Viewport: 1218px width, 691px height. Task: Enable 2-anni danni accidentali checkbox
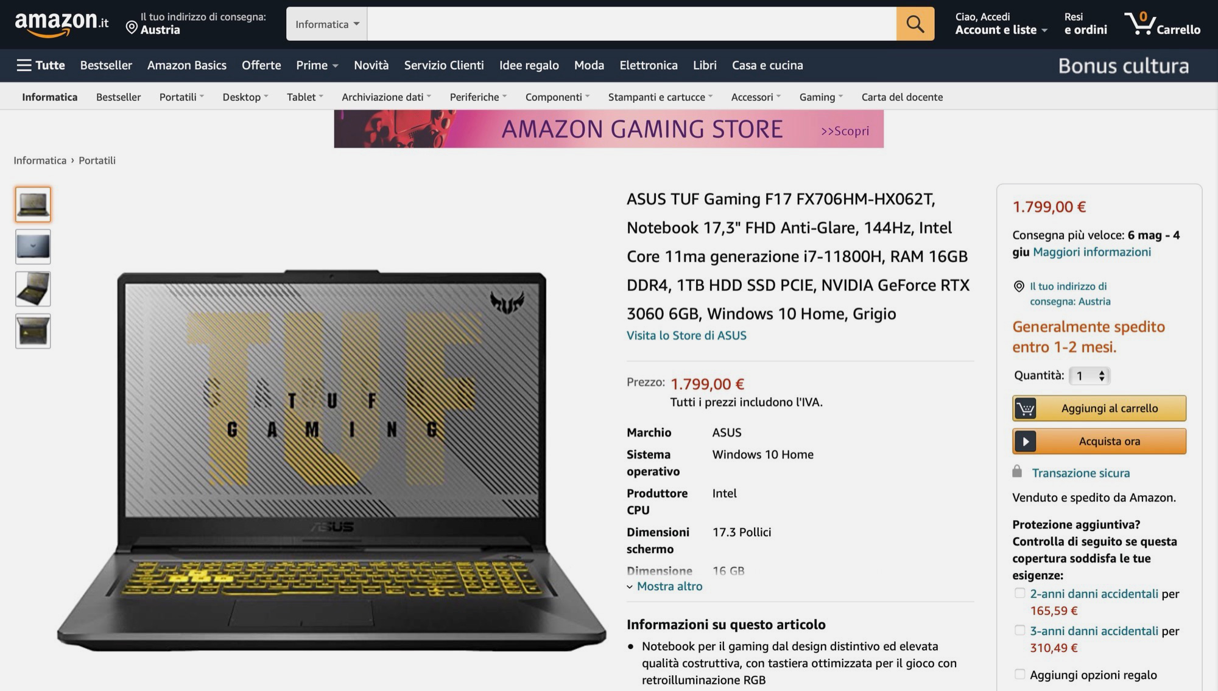(1019, 593)
